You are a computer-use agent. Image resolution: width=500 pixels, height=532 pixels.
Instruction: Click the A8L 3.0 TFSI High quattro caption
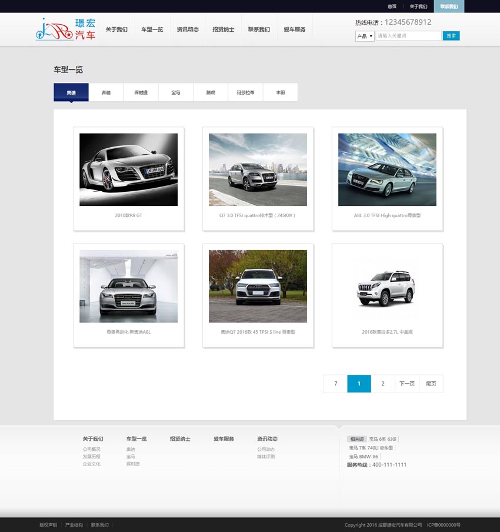[x=388, y=215]
